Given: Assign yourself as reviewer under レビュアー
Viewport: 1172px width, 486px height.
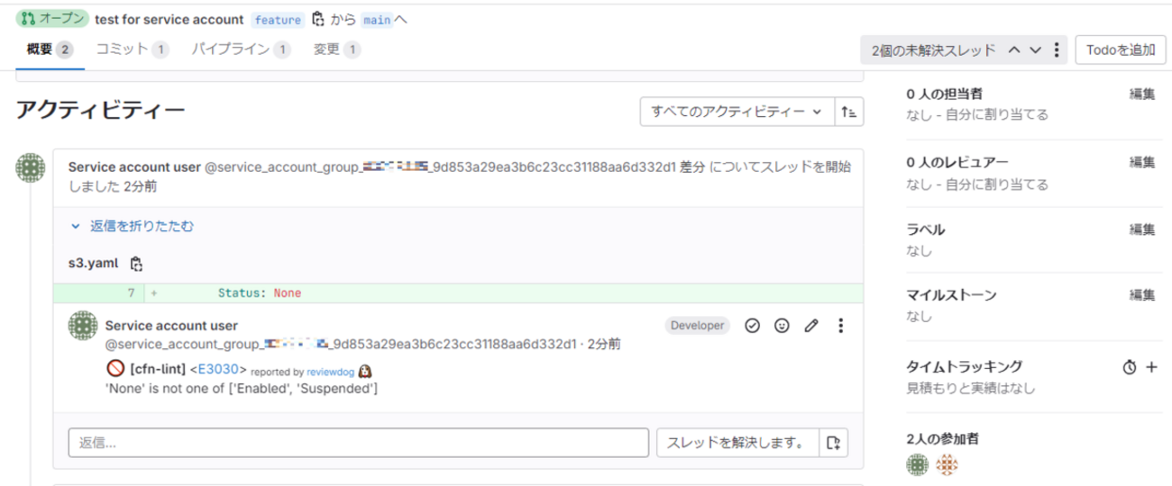Looking at the screenshot, I should tap(996, 184).
